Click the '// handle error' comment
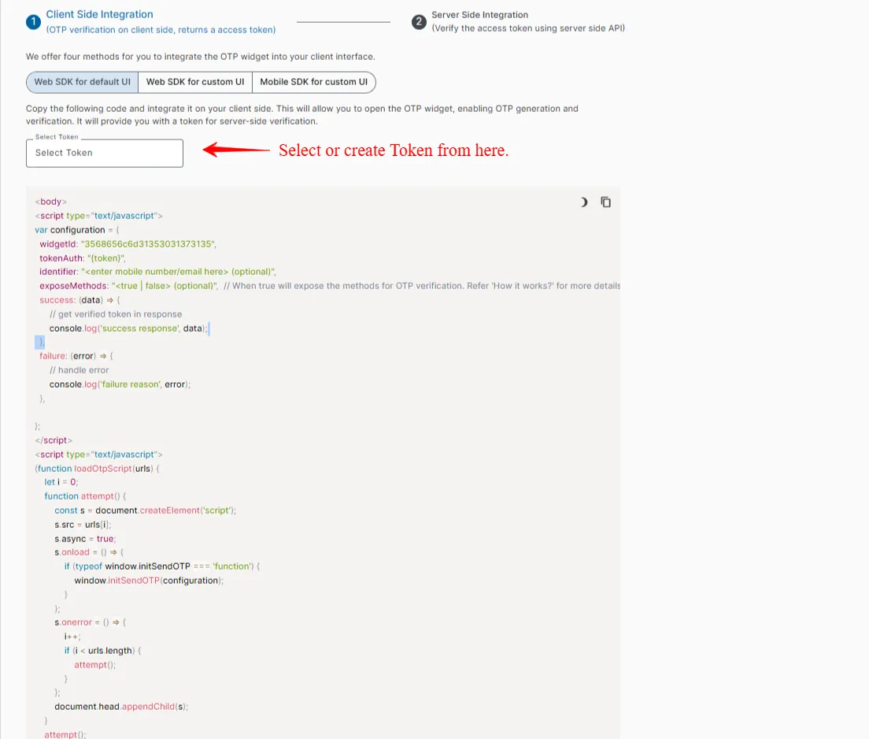The width and height of the screenshot is (869, 739). [80, 370]
